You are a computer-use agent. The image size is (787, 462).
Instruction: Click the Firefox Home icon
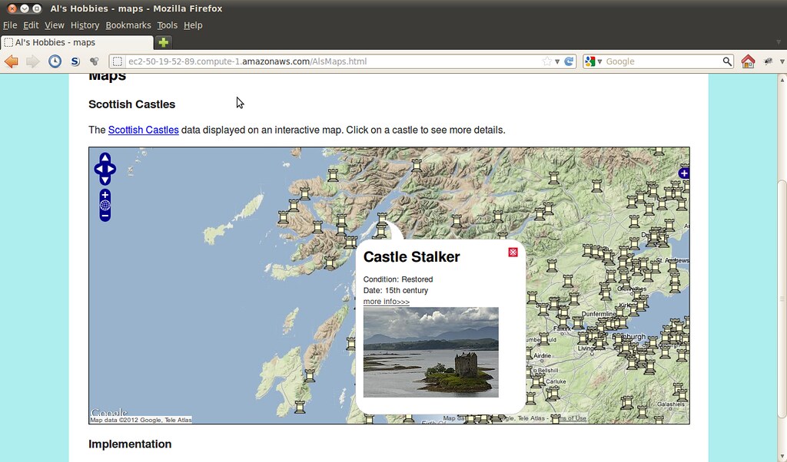(748, 60)
